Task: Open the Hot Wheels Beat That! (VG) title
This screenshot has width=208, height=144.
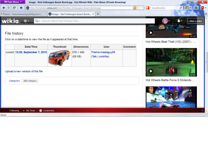Action: [x=171, y=42]
